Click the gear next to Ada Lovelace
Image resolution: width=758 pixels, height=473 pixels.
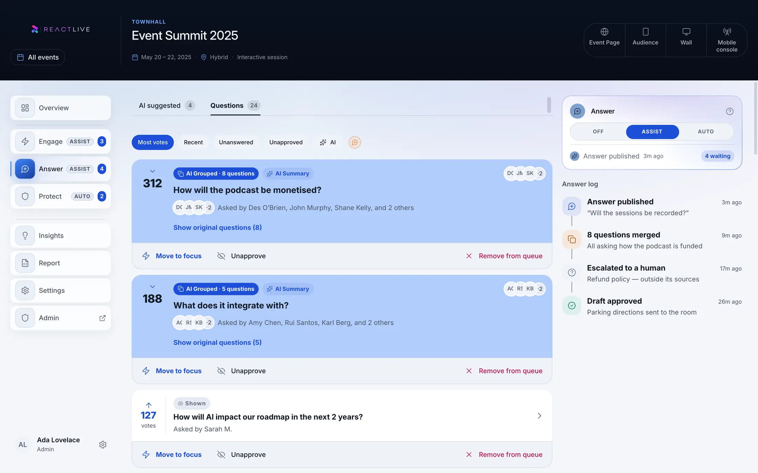pyautogui.click(x=103, y=444)
